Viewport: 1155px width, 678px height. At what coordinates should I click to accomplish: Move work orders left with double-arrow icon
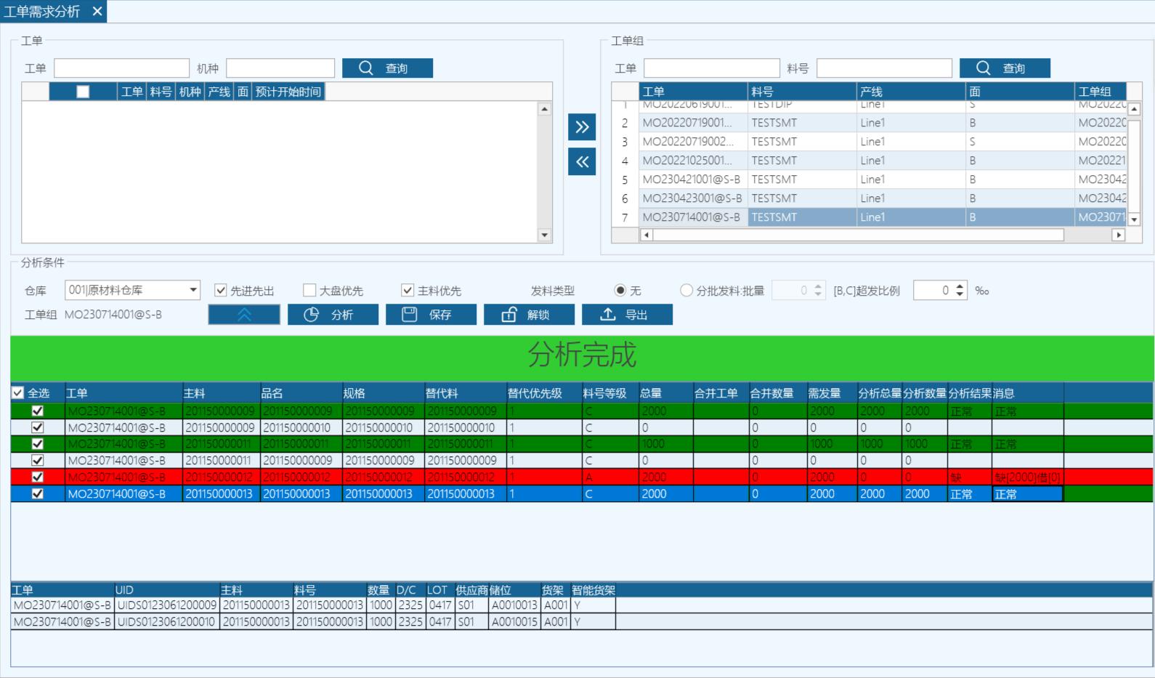point(582,162)
